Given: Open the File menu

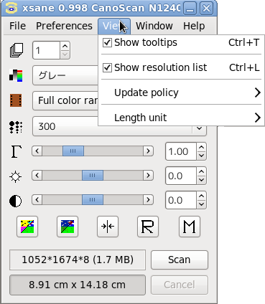Looking at the screenshot, I should click(17, 26).
